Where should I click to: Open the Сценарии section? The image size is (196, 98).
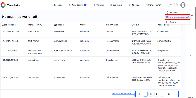point(116,5)
